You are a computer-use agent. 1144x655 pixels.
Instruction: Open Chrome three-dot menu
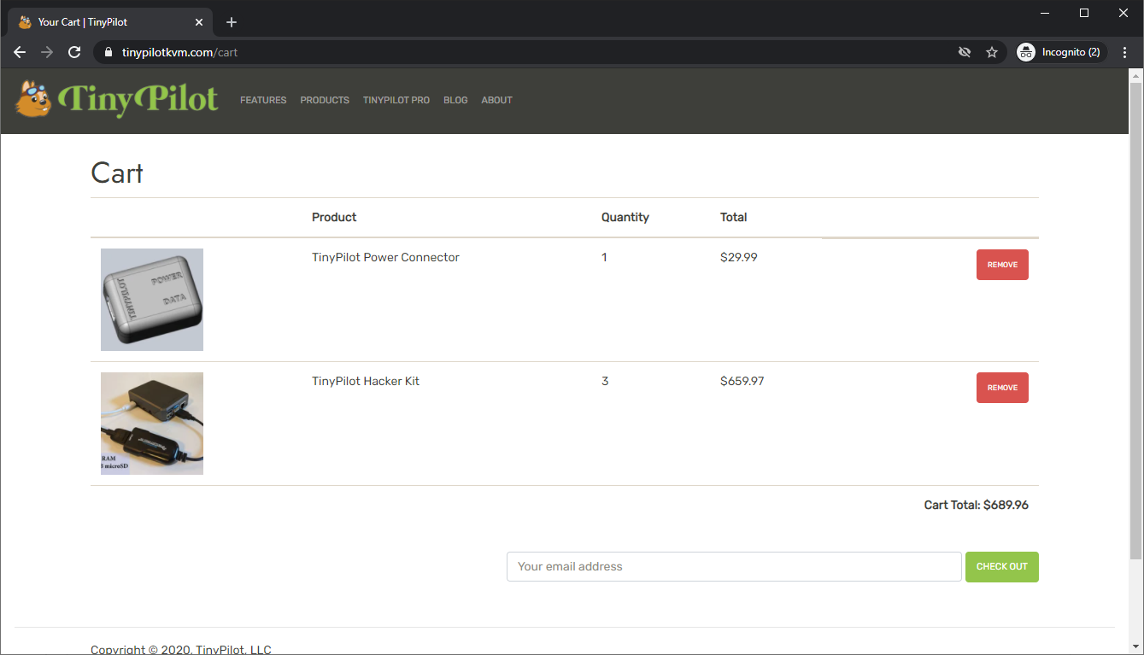point(1125,52)
